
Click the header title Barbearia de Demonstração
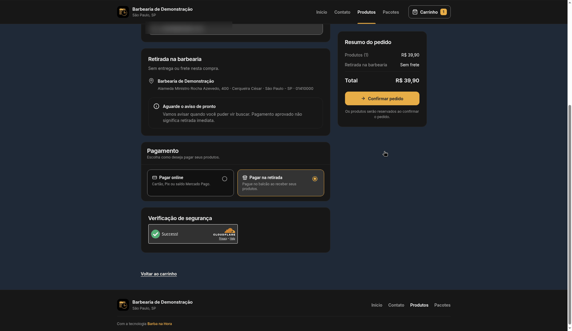(162, 9)
